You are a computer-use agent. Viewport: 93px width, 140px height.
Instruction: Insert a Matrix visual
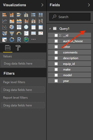click(41, 27)
